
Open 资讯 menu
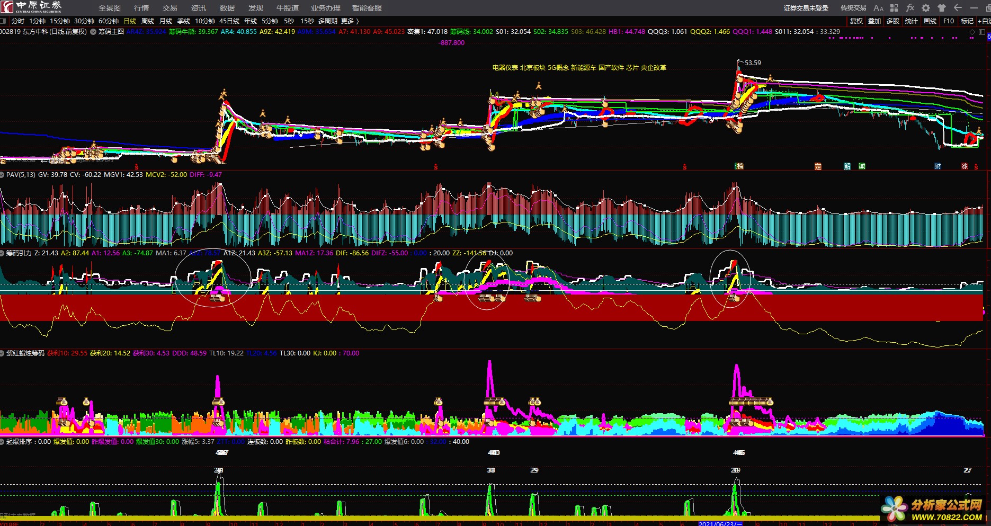pyautogui.click(x=199, y=8)
